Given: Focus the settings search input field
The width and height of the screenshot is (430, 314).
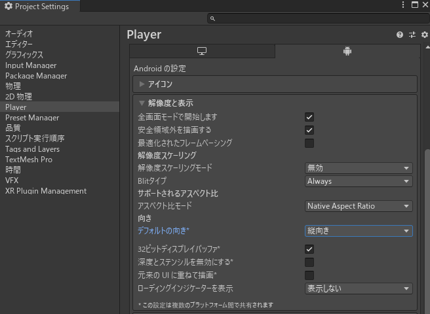Looking at the screenshot, I should (x=318, y=18).
